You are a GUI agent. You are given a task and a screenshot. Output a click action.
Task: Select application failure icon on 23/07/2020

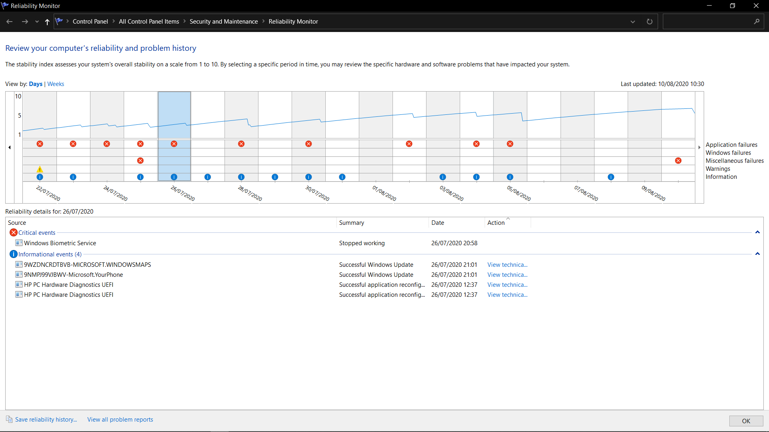point(73,144)
